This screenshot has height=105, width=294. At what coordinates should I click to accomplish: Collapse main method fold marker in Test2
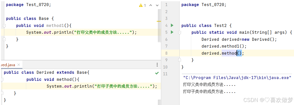180,33
